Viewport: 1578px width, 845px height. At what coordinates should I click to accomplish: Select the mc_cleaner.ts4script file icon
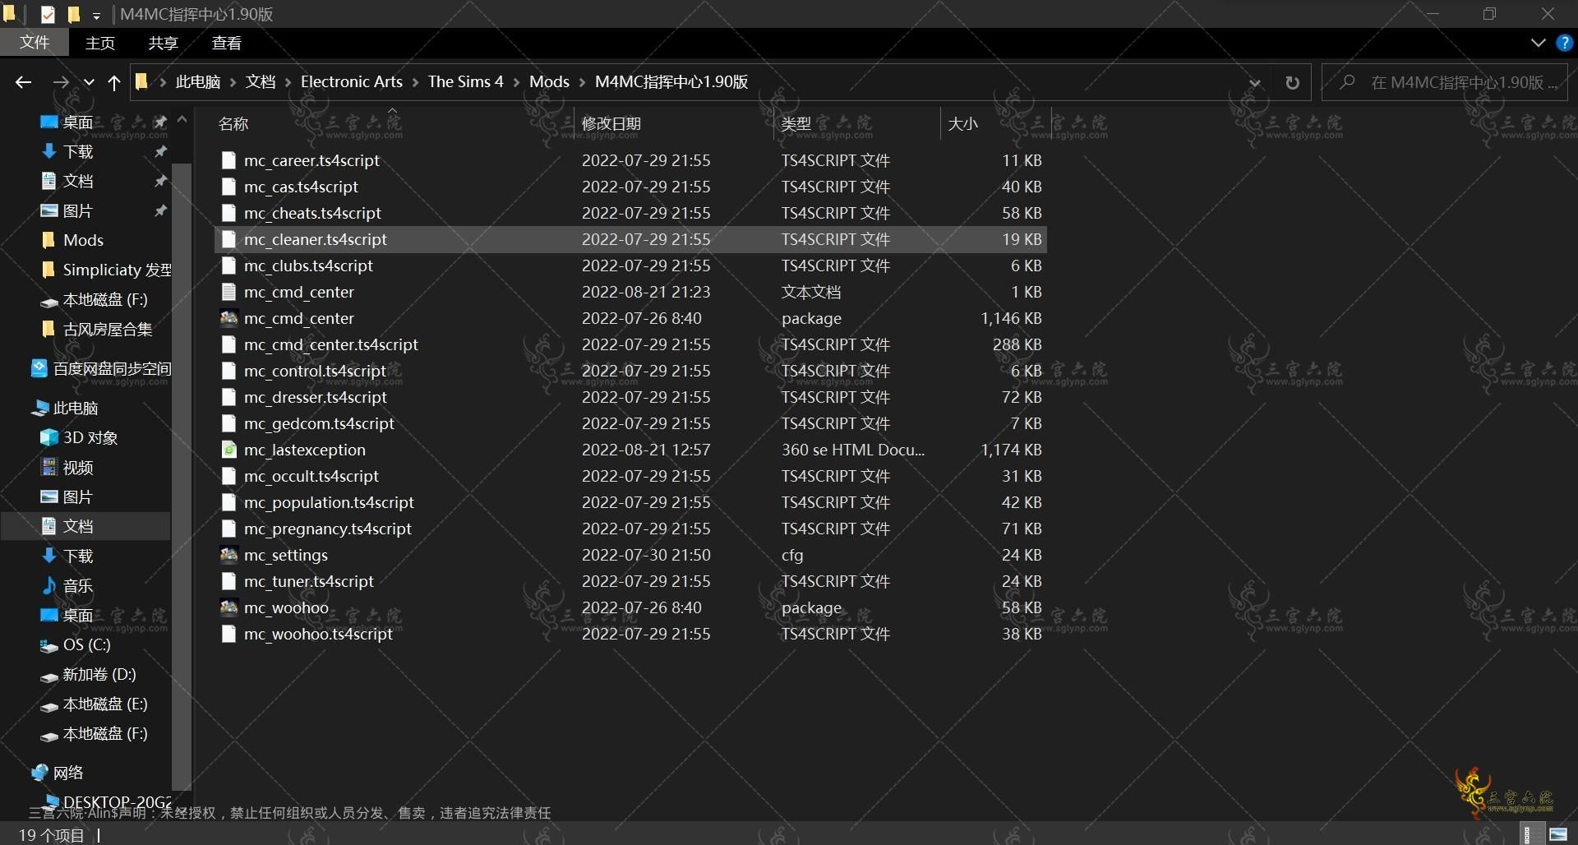228,239
